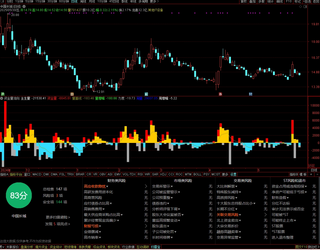
Task: Toggle the side panel icon near top-right
Action: tap(305, 7)
